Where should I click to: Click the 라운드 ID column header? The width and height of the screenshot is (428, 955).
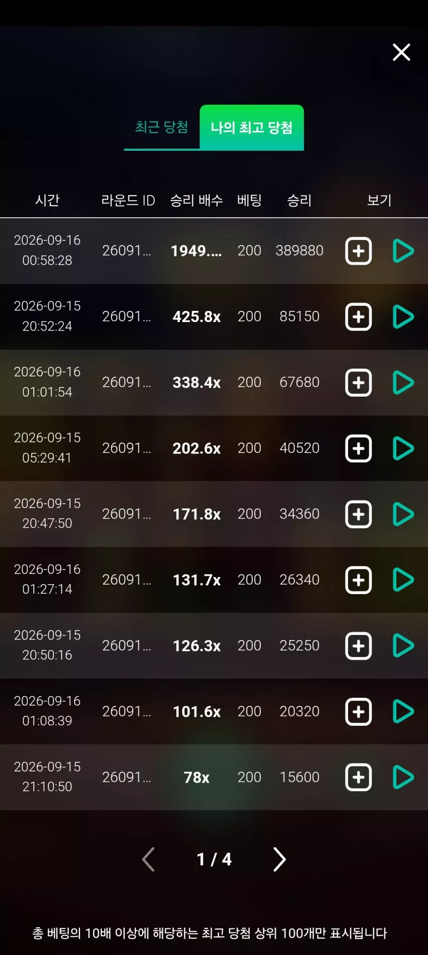(128, 200)
